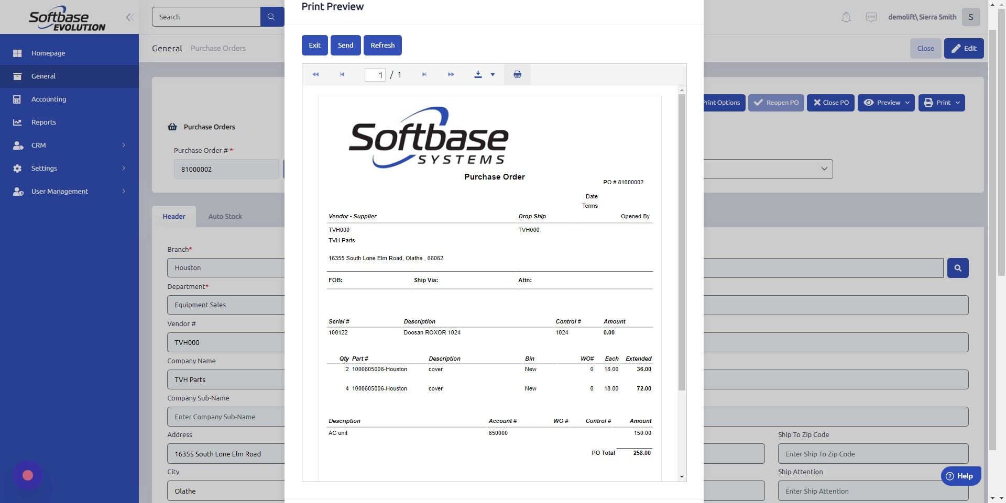The height and width of the screenshot is (503, 1006).
Task: Click the printer icon in report toolbar
Action: coord(517,74)
